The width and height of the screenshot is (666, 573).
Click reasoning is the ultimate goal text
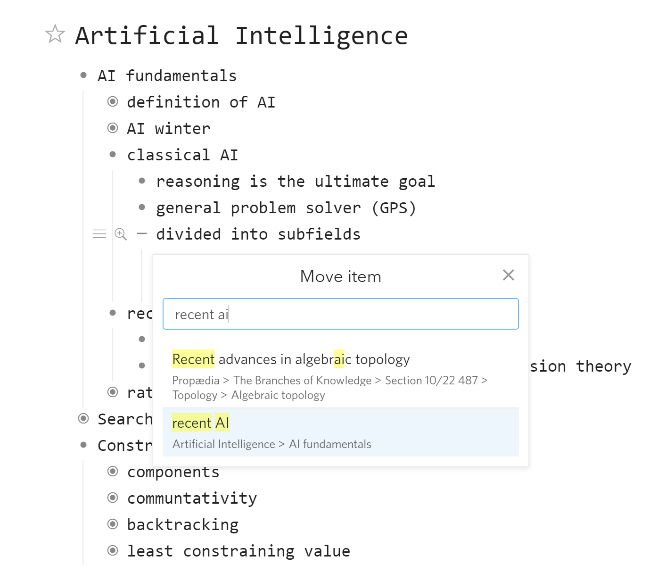[x=296, y=181]
